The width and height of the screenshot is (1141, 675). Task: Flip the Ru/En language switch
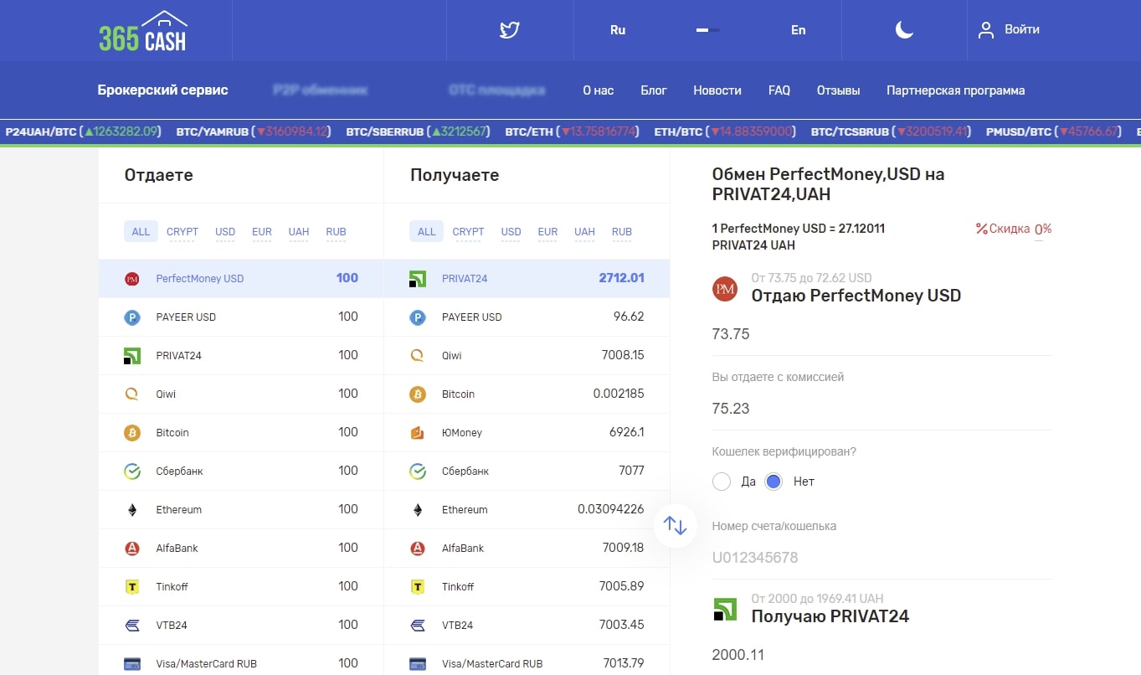tap(708, 30)
